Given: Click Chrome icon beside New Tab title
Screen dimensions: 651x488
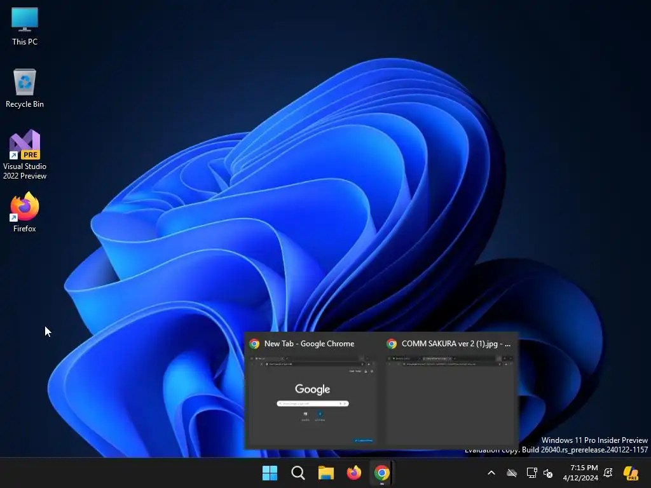Looking at the screenshot, I should point(254,344).
